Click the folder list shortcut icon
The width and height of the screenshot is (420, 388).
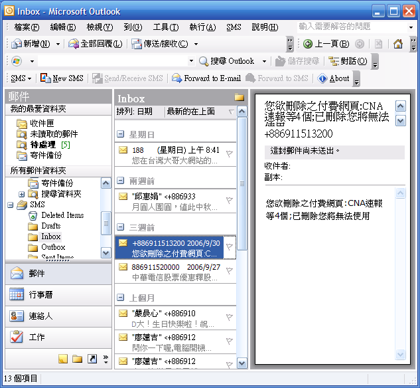click(78, 359)
